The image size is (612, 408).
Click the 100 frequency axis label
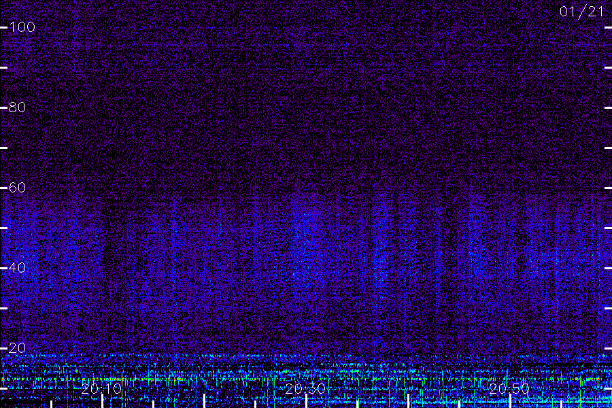pyautogui.click(x=22, y=27)
